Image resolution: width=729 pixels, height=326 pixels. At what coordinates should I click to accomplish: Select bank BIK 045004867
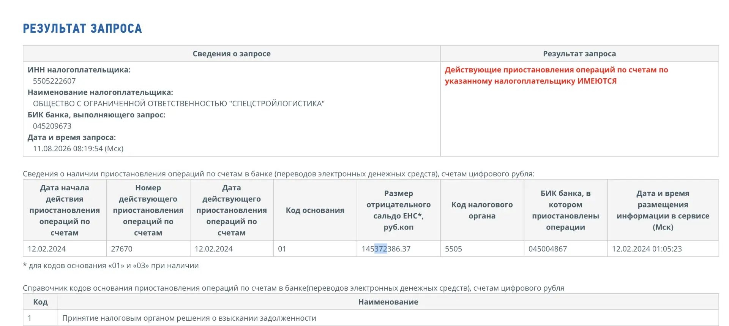pos(548,249)
